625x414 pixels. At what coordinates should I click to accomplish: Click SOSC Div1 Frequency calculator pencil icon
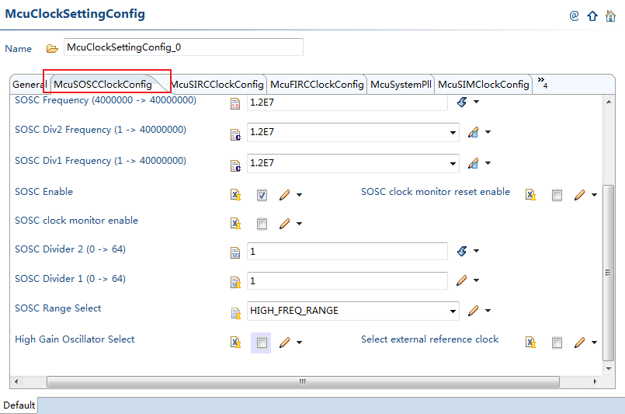click(473, 163)
